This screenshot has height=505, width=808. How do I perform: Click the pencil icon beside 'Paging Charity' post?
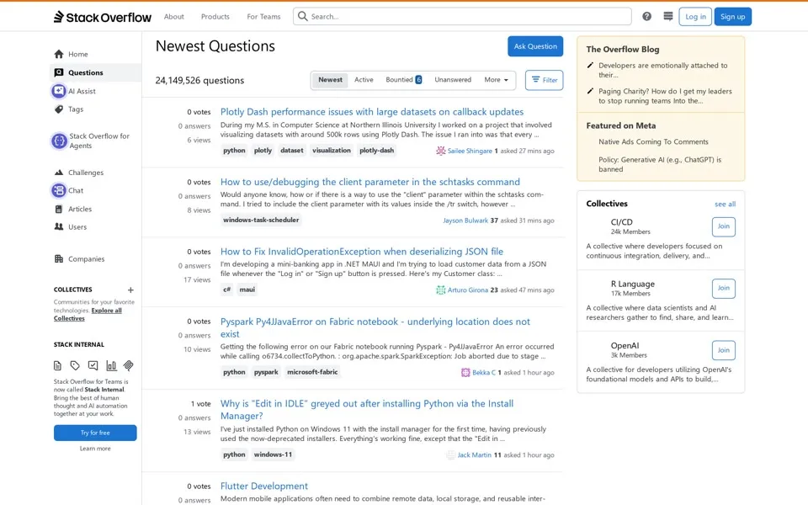pyautogui.click(x=590, y=91)
